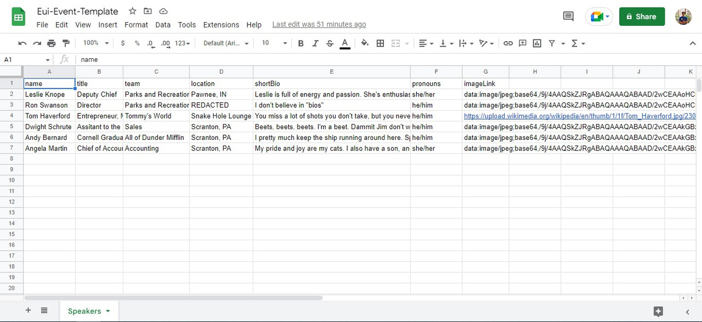Click the Insert chart icon
This screenshot has width=702, height=322.
[x=537, y=43]
